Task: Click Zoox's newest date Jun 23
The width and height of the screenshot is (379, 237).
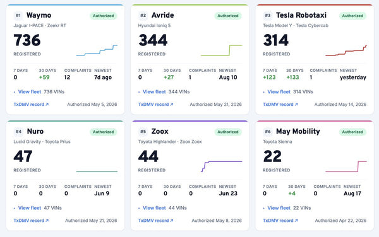Action: (228, 194)
